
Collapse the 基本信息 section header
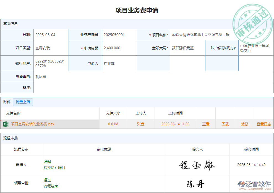point(10,24)
